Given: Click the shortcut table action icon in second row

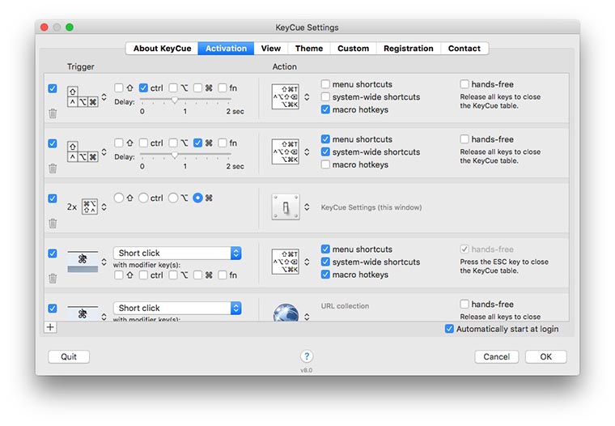Looking at the screenshot, I should pyautogui.click(x=286, y=151).
